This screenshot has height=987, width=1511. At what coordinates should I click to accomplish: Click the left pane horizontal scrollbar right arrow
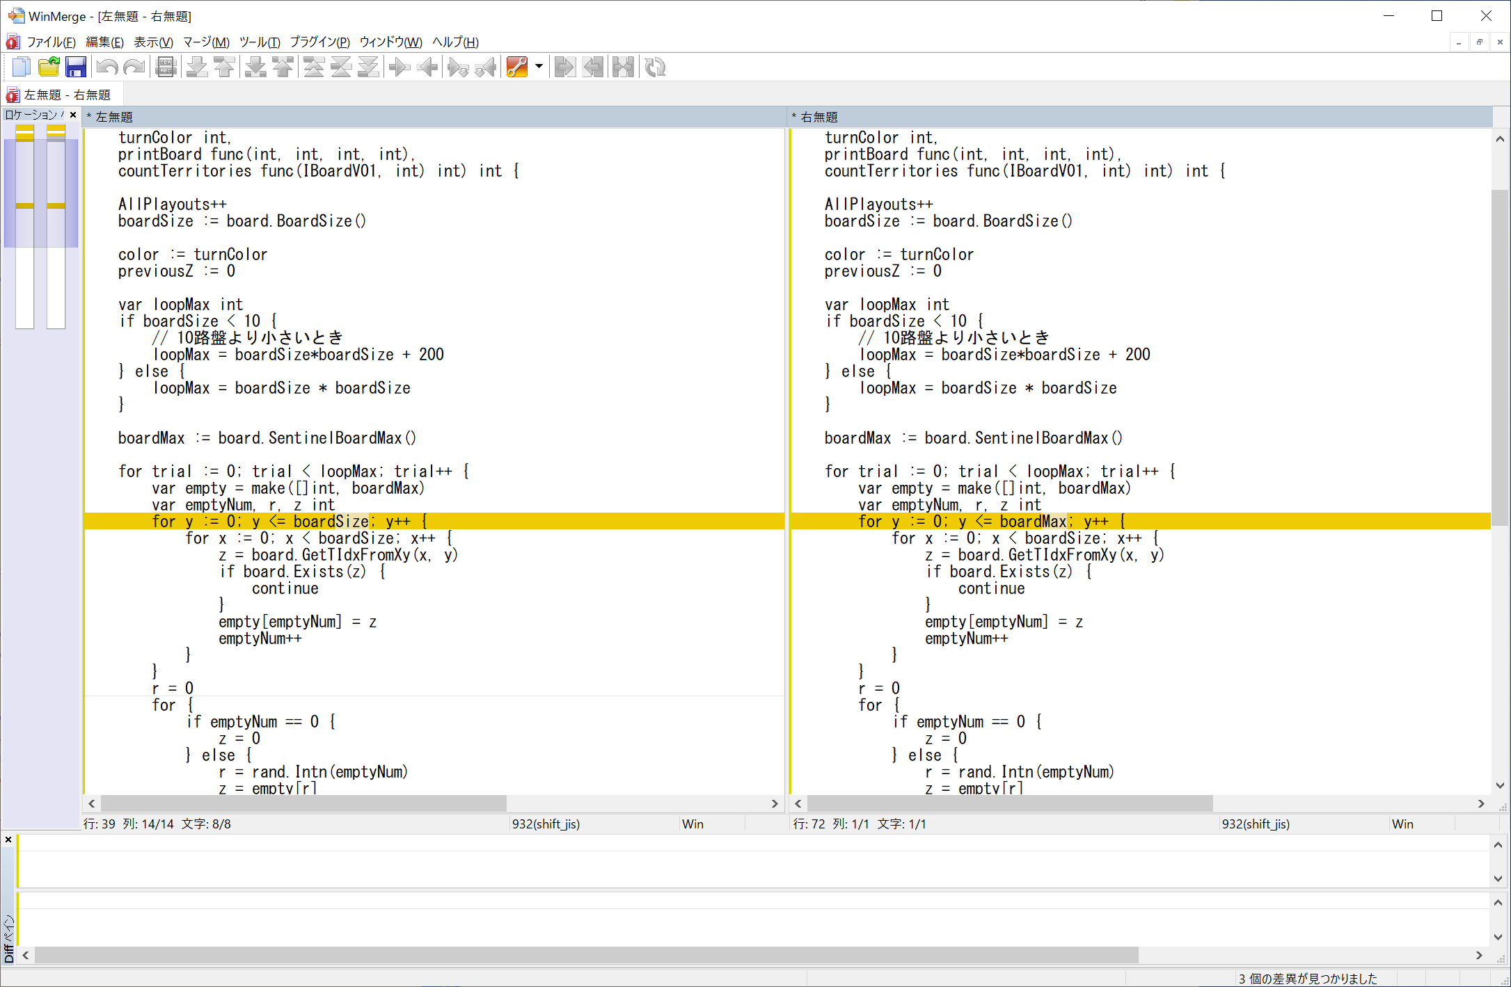[x=775, y=803]
